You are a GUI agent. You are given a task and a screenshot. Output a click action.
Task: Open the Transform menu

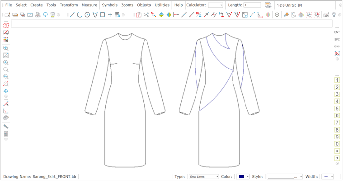tap(69, 5)
